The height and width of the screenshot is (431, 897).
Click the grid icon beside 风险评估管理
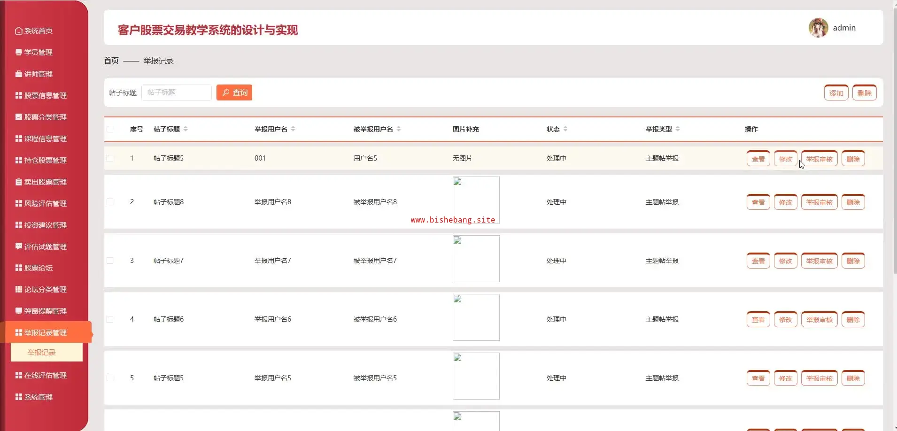coord(19,203)
